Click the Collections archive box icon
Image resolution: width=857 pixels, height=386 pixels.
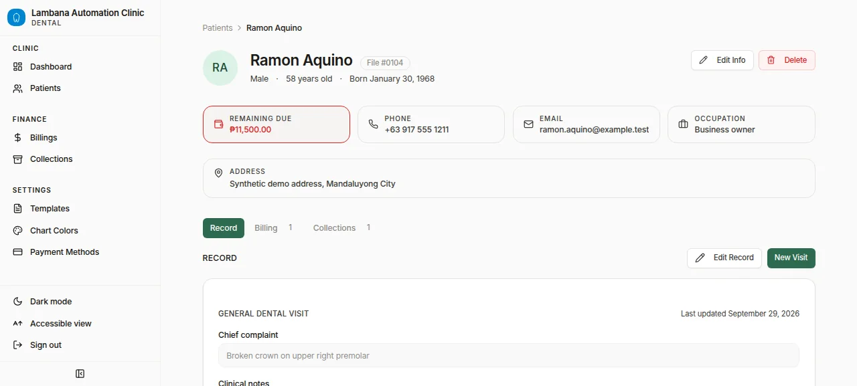[x=17, y=159]
